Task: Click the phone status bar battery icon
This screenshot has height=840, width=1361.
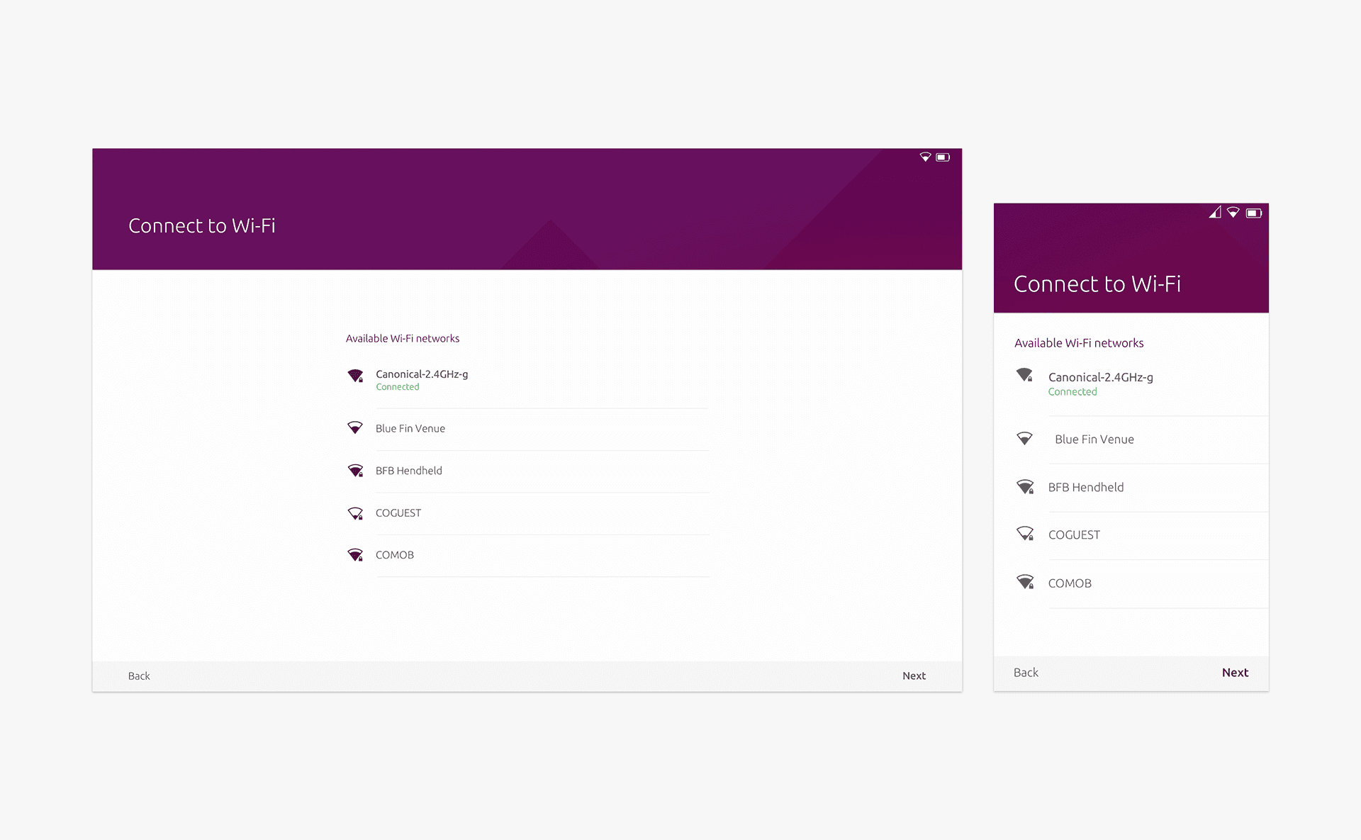Action: [x=1254, y=213]
